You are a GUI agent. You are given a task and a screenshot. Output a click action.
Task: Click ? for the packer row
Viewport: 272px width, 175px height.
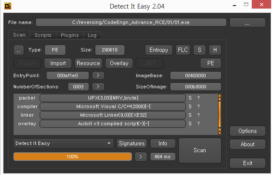click(x=198, y=98)
